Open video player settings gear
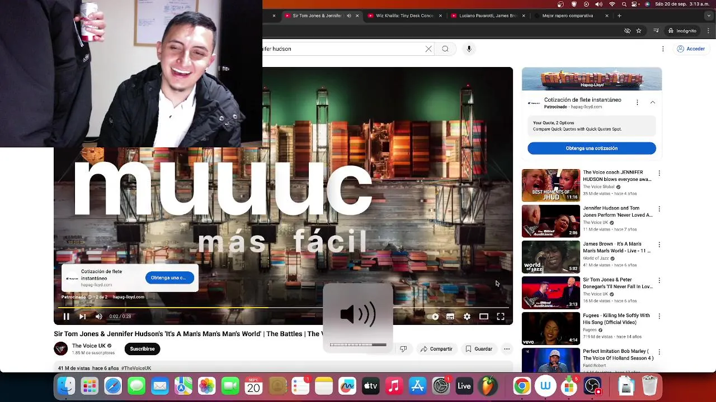Screen dimensions: 716x402 coord(467,317)
